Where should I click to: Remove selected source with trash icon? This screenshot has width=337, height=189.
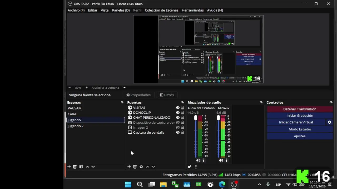tap(135, 167)
